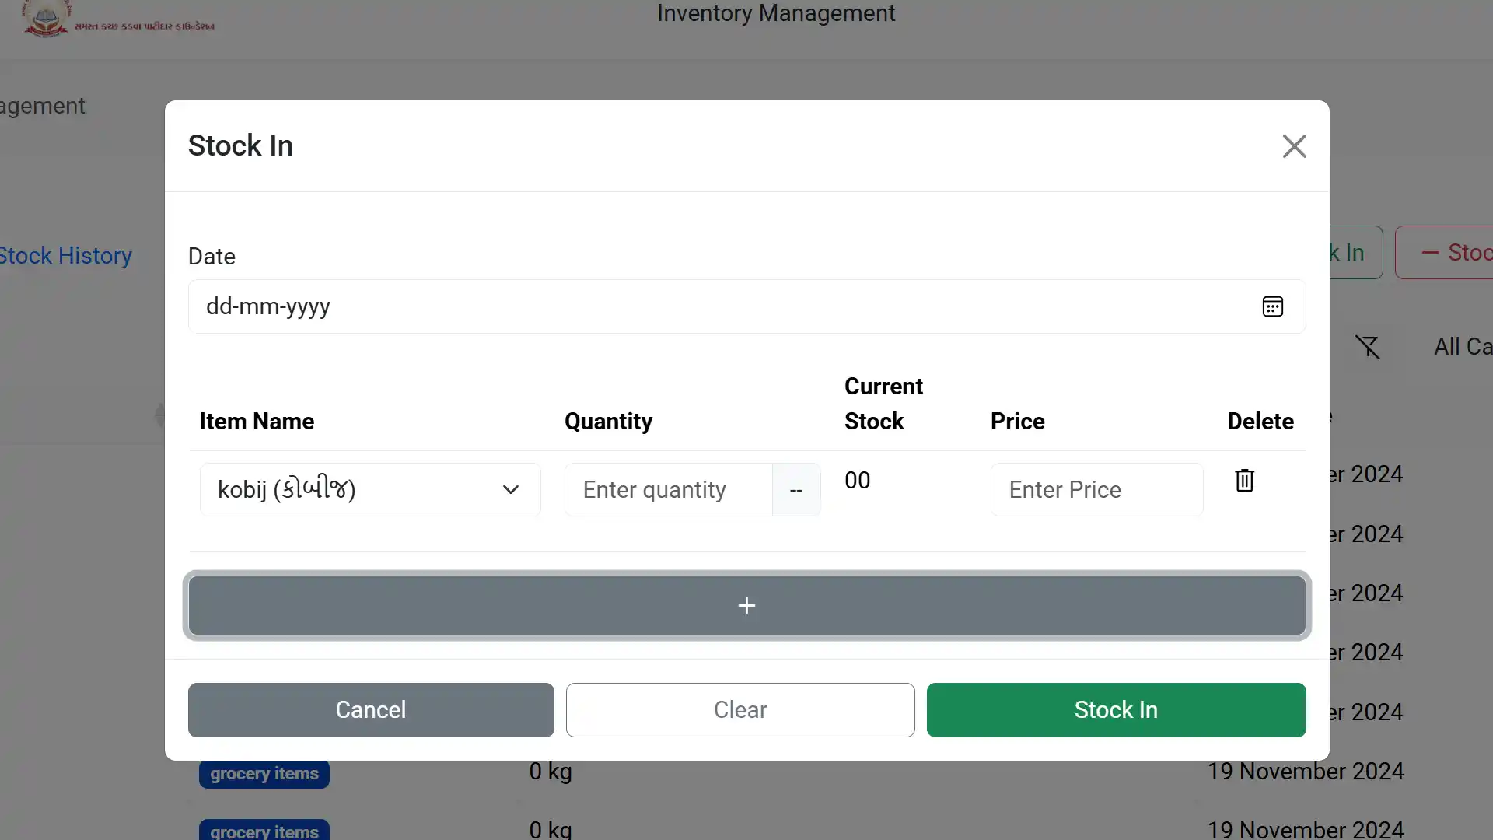Image resolution: width=1493 pixels, height=840 pixels.
Task: Click the Cancel button
Action: pos(371,710)
